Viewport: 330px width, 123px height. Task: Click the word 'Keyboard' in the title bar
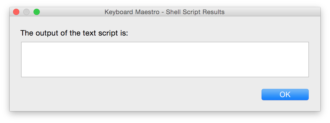pos(119,12)
